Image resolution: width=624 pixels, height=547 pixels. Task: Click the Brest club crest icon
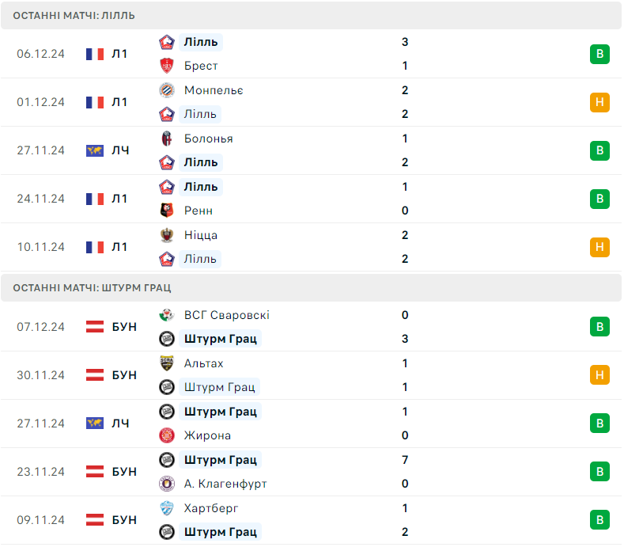coord(167,66)
